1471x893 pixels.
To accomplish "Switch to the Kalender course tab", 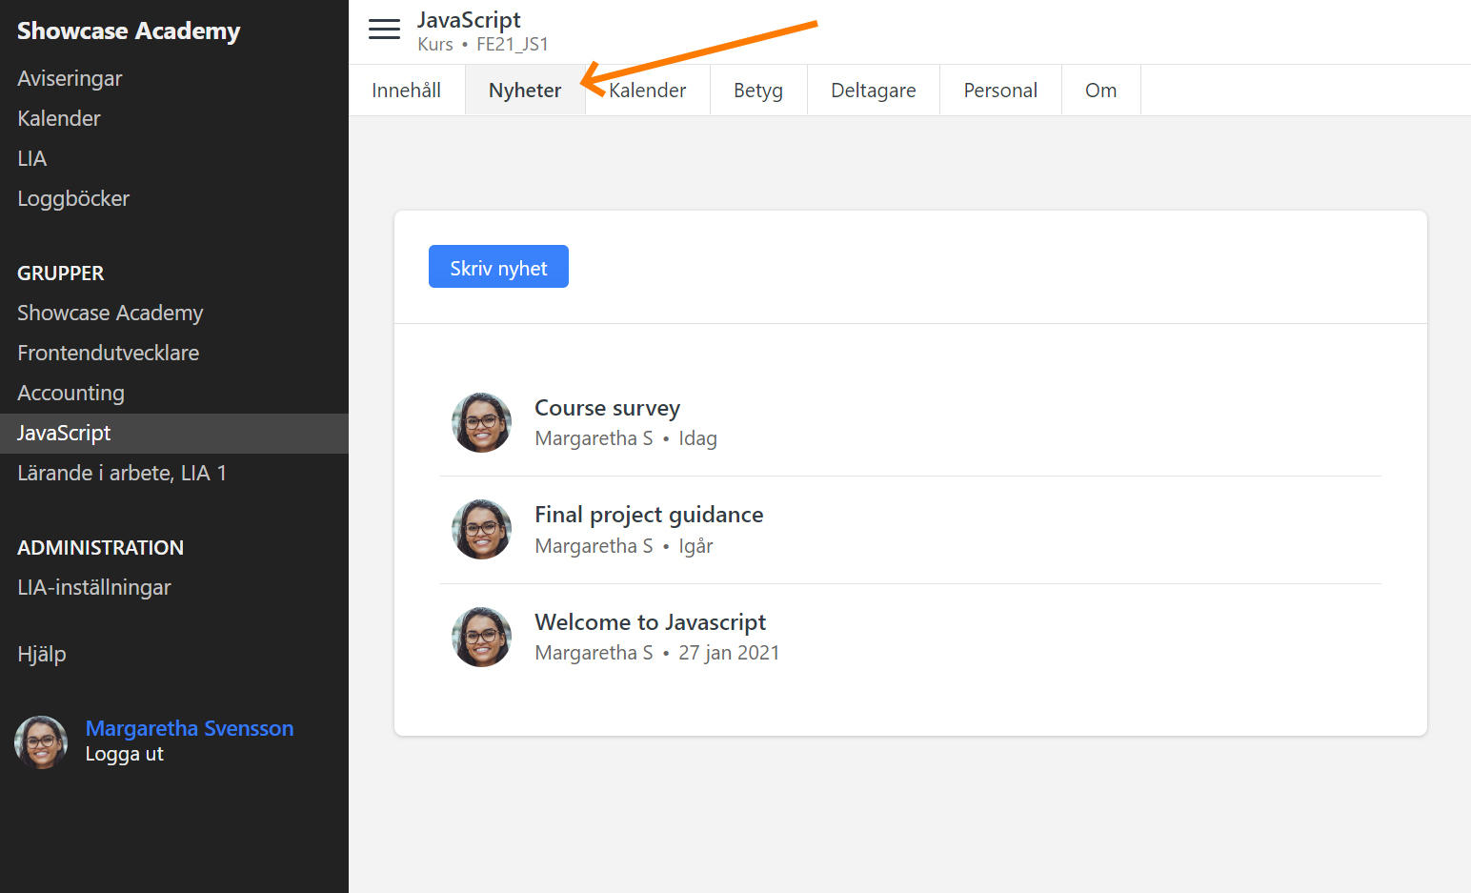I will (x=648, y=91).
